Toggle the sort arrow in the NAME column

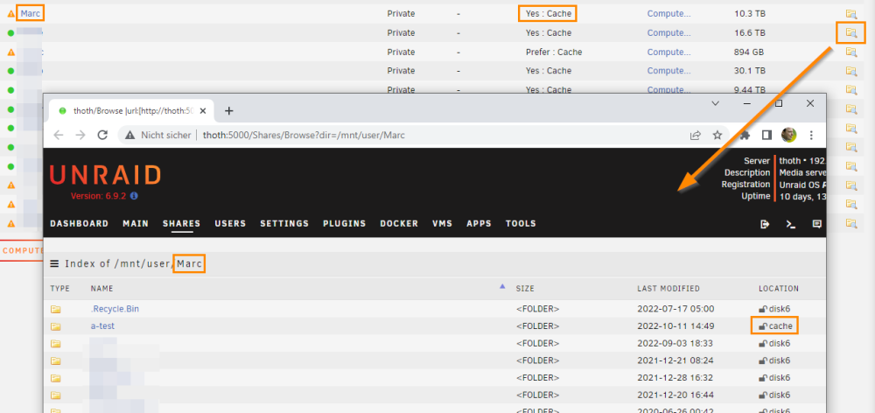(502, 286)
